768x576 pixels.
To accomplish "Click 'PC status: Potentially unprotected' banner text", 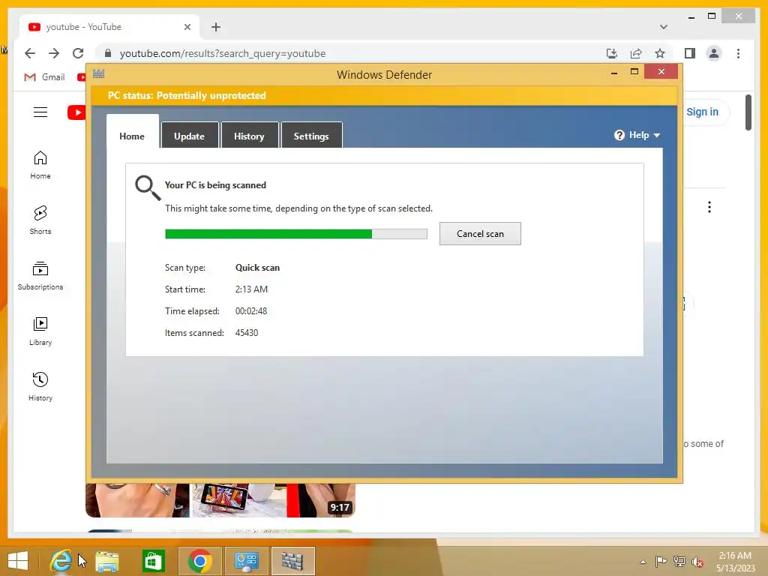I will 187,95.
